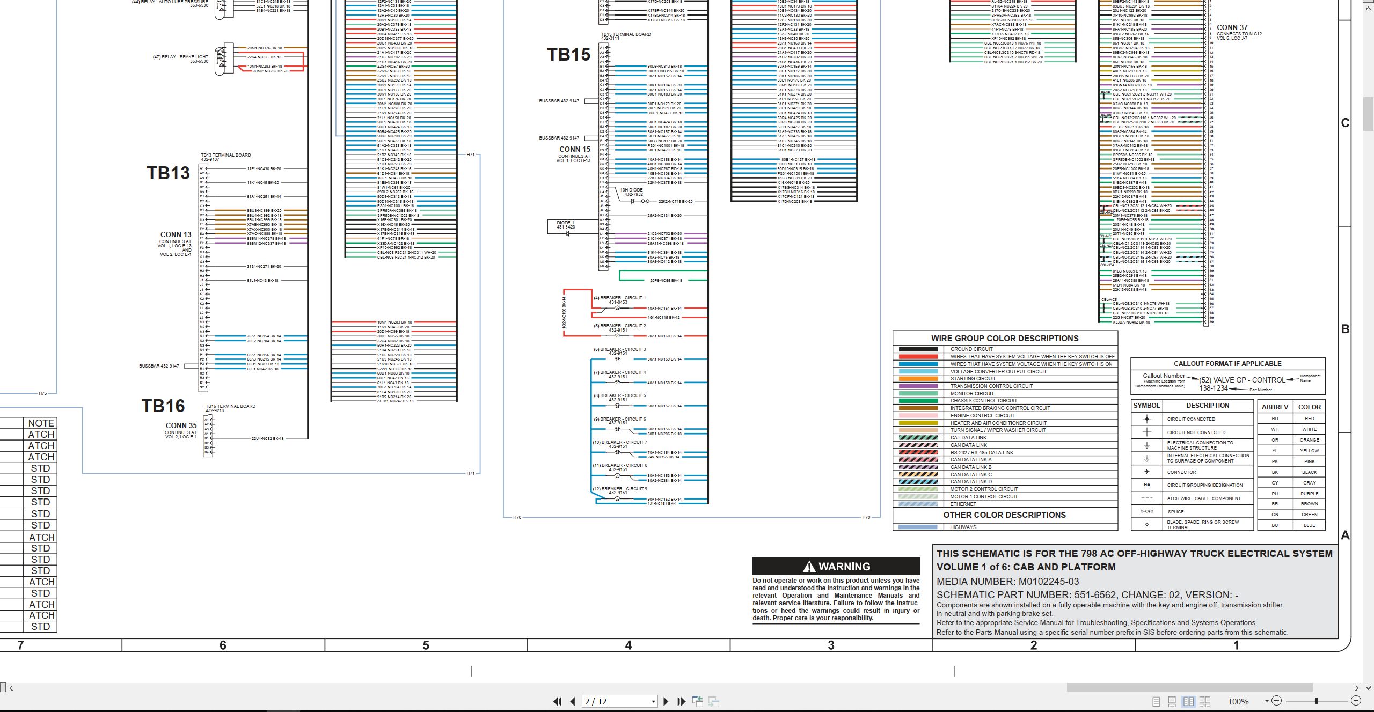This screenshot has height=712, width=1374.
Task: Click the ORANGE color name in abbreviation table
Action: pos(1310,440)
